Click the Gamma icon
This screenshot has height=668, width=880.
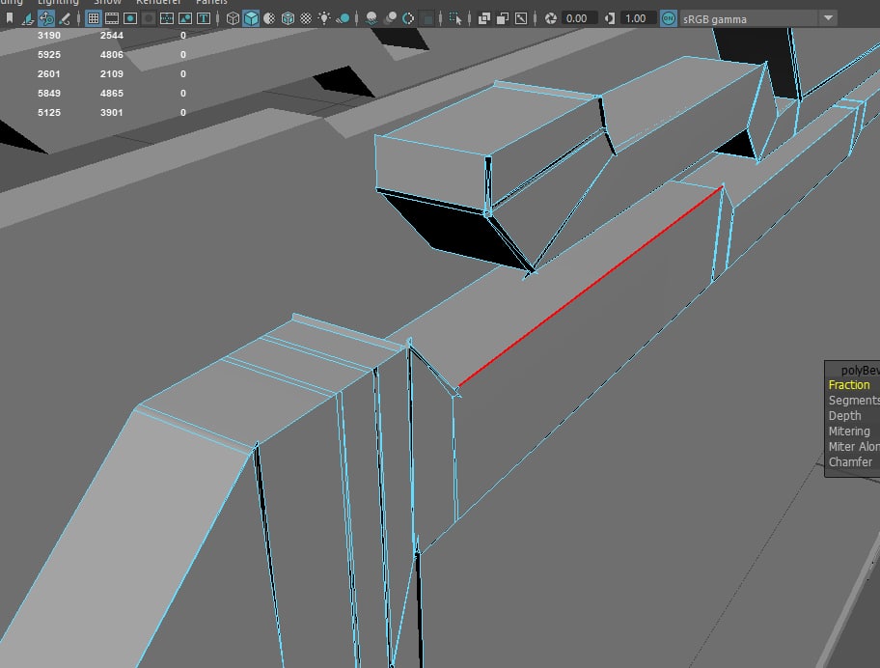click(610, 18)
